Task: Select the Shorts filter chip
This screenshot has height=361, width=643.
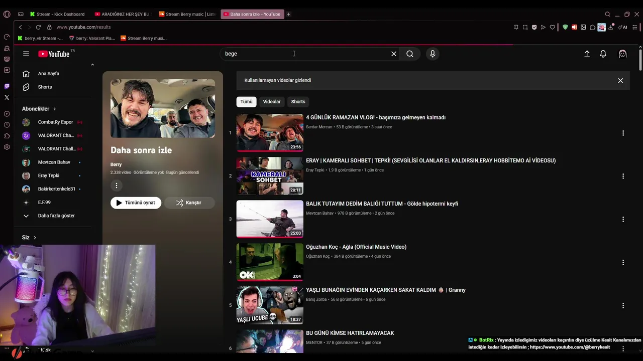Action: click(298, 101)
